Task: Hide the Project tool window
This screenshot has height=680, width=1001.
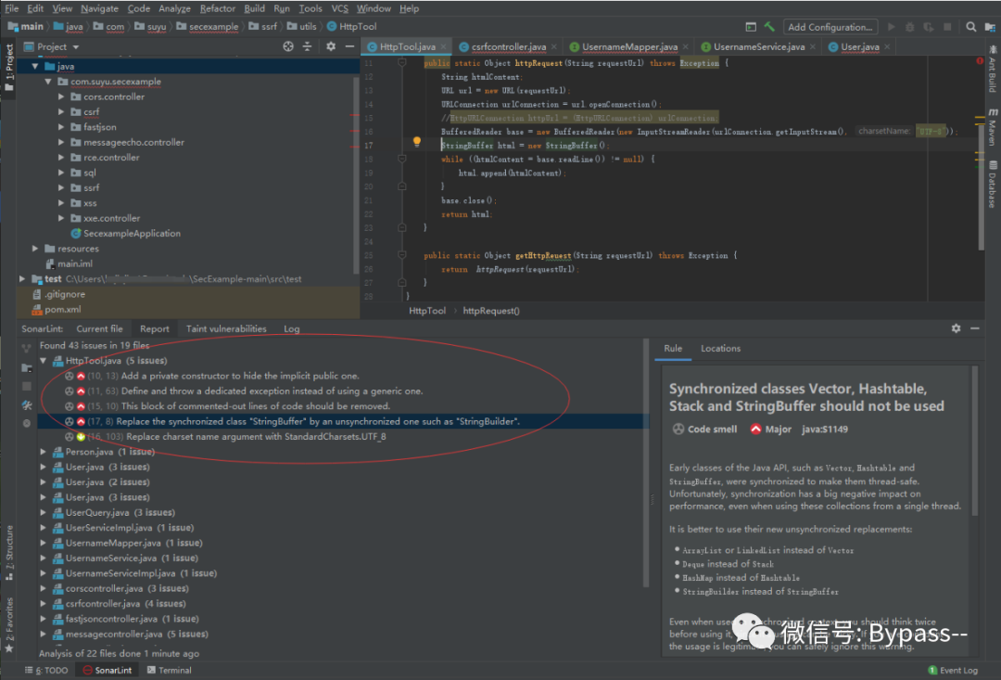Action: pos(349,46)
